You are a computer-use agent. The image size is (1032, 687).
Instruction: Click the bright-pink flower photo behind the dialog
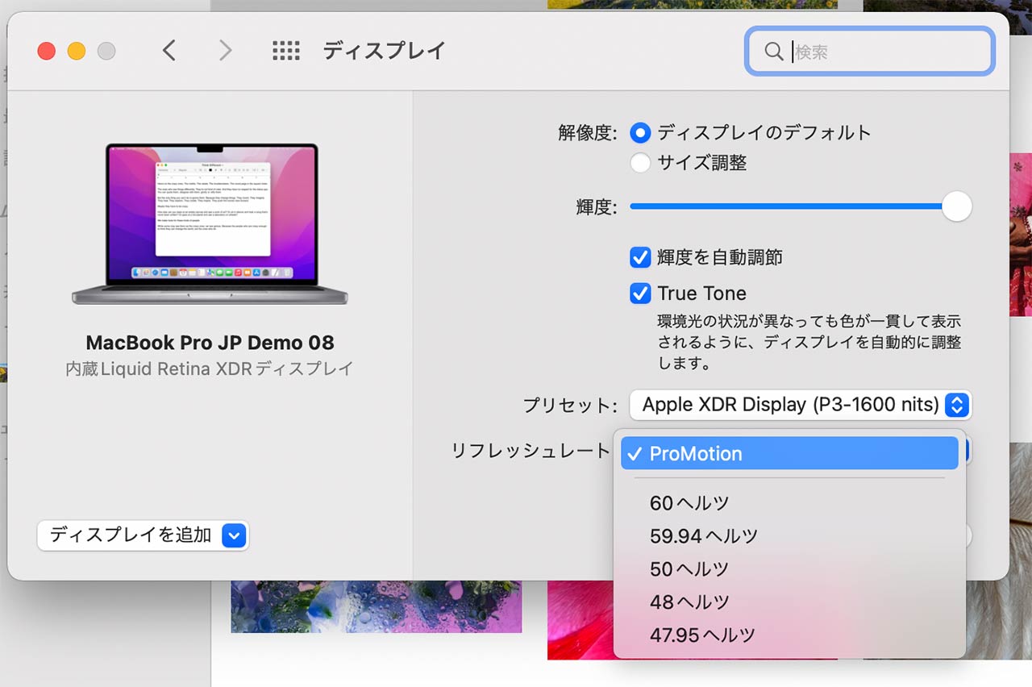580,619
